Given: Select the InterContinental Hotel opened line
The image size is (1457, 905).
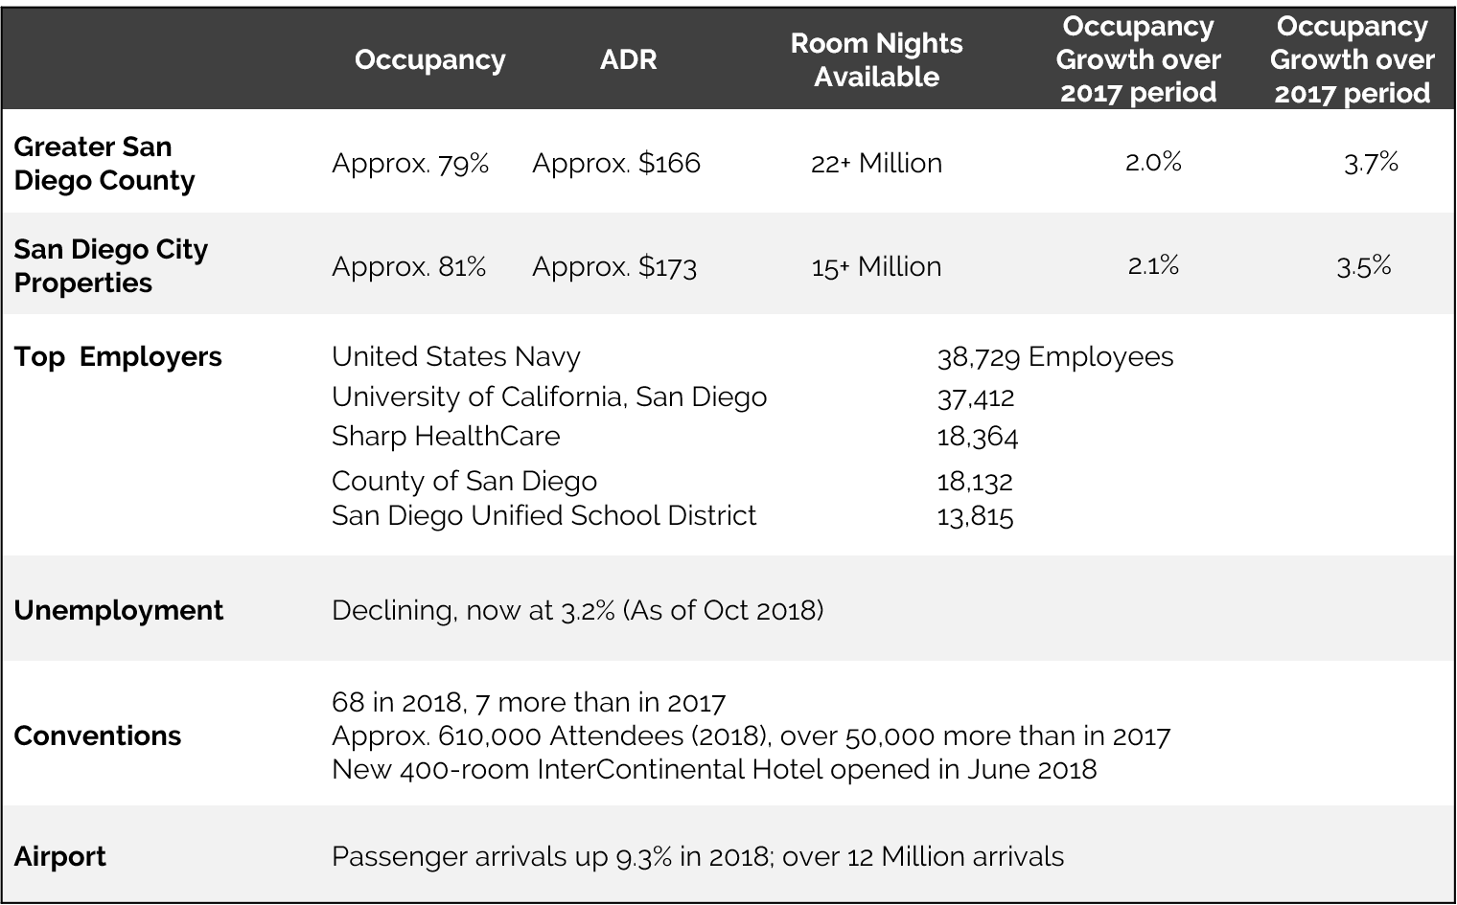Looking at the screenshot, I should [714, 769].
